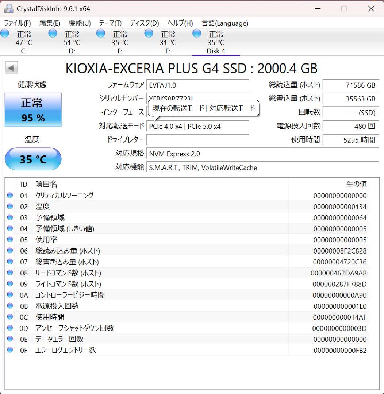Click the blue dot next to 温度 attribute
Image resolution: width=384 pixels, height=394 pixels.
point(10,206)
